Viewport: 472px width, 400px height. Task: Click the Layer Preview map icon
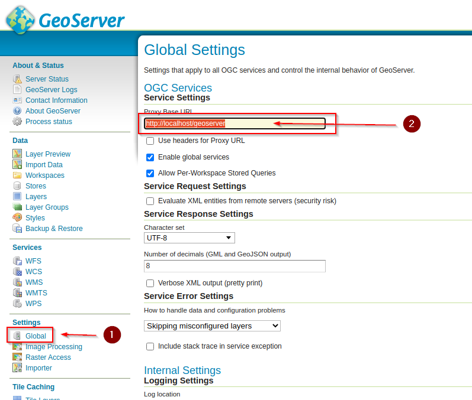coord(17,154)
